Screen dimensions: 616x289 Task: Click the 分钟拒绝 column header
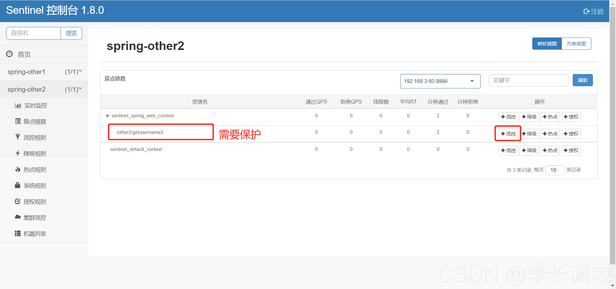(468, 102)
